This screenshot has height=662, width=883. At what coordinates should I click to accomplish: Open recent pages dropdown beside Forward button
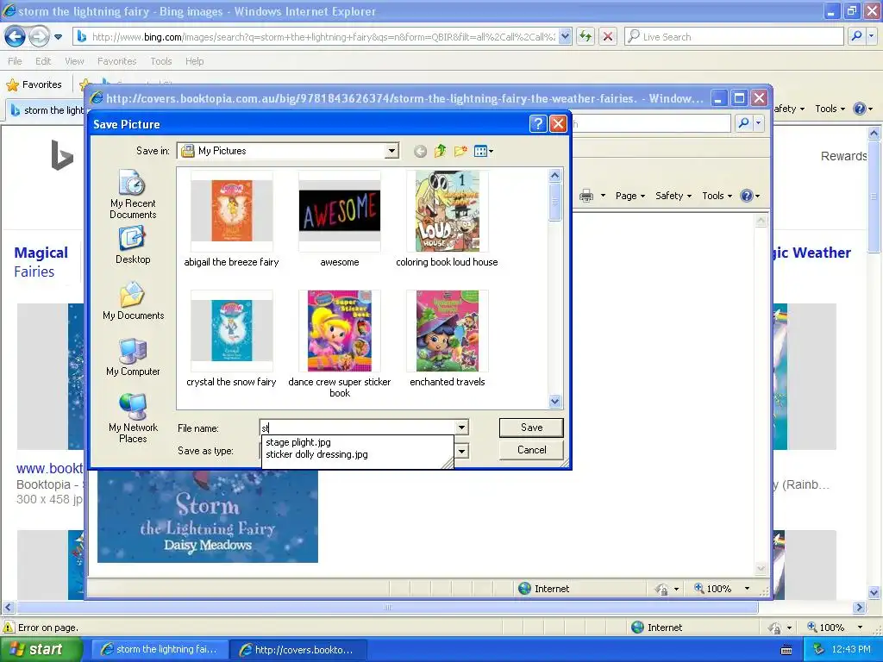[58, 37]
